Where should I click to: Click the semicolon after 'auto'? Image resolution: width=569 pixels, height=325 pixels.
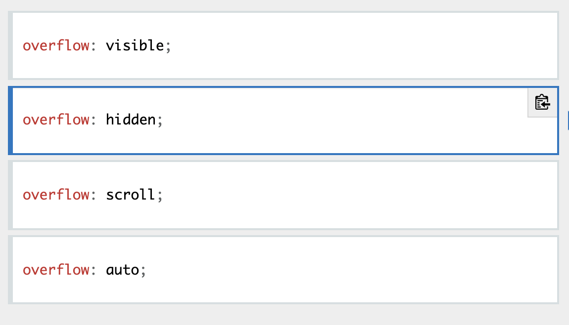tap(143, 271)
